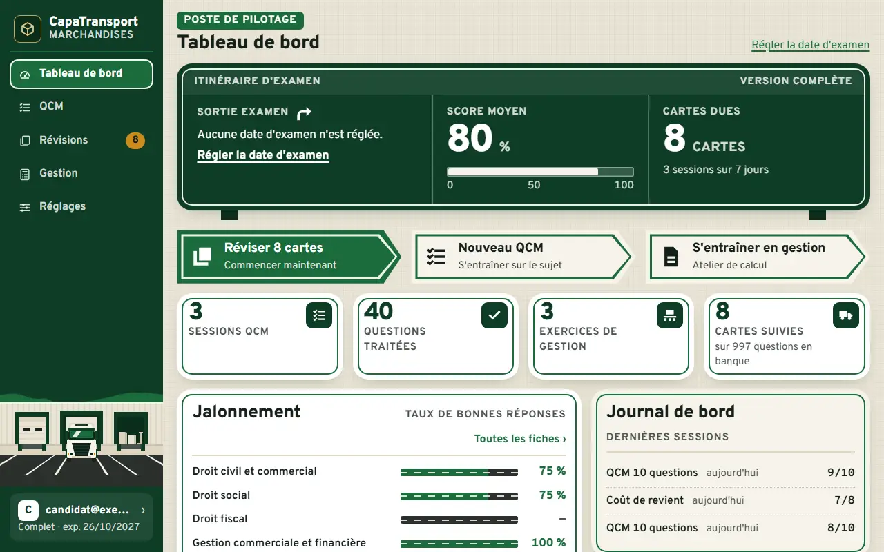Click the dashboard gauge icon in sidebar
This screenshot has height=552, width=884.
click(26, 74)
